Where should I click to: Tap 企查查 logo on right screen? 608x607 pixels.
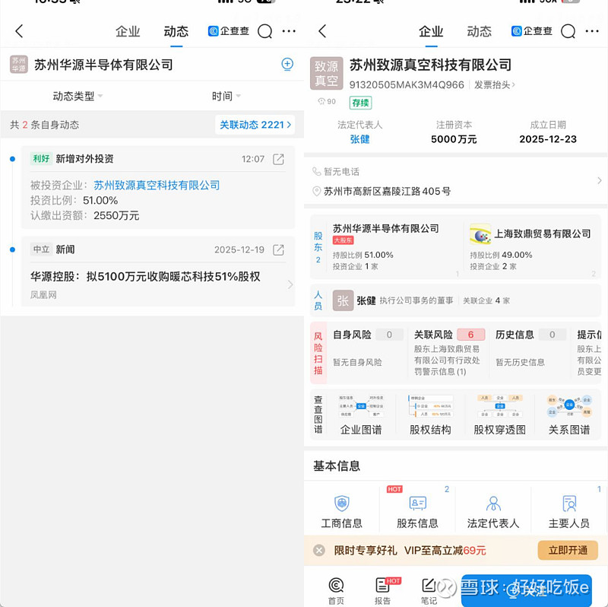pyautogui.click(x=531, y=31)
